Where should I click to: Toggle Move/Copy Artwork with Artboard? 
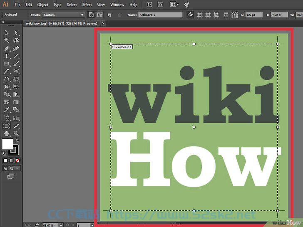point(190,15)
